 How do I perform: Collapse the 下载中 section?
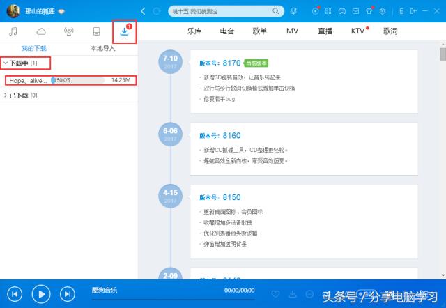click(x=6, y=63)
